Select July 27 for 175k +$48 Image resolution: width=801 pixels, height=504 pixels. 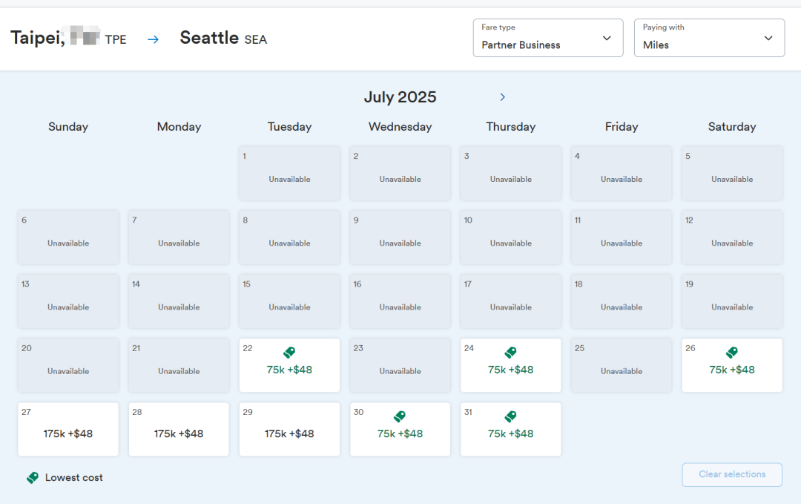(x=68, y=433)
